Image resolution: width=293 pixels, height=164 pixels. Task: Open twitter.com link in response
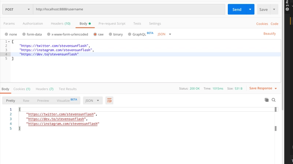click(61, 114)
